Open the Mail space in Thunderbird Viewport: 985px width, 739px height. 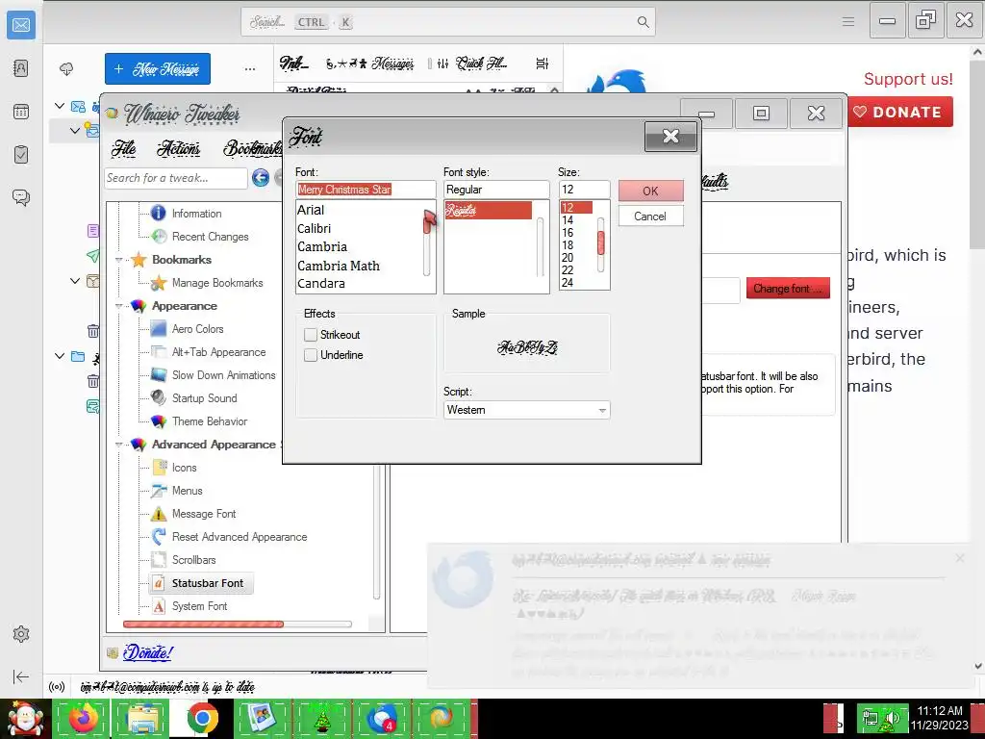[x=21, y=25]
